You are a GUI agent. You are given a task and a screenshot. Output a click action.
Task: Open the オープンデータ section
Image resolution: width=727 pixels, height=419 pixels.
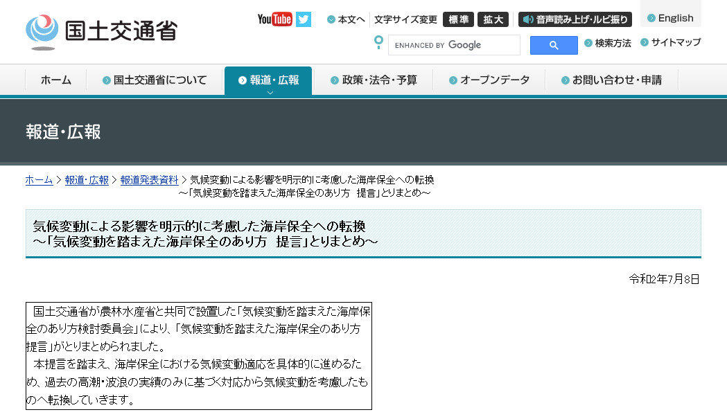[490, 80]
